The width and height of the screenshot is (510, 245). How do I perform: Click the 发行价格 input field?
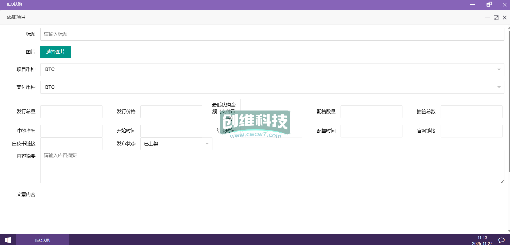[x=171, y=112]
